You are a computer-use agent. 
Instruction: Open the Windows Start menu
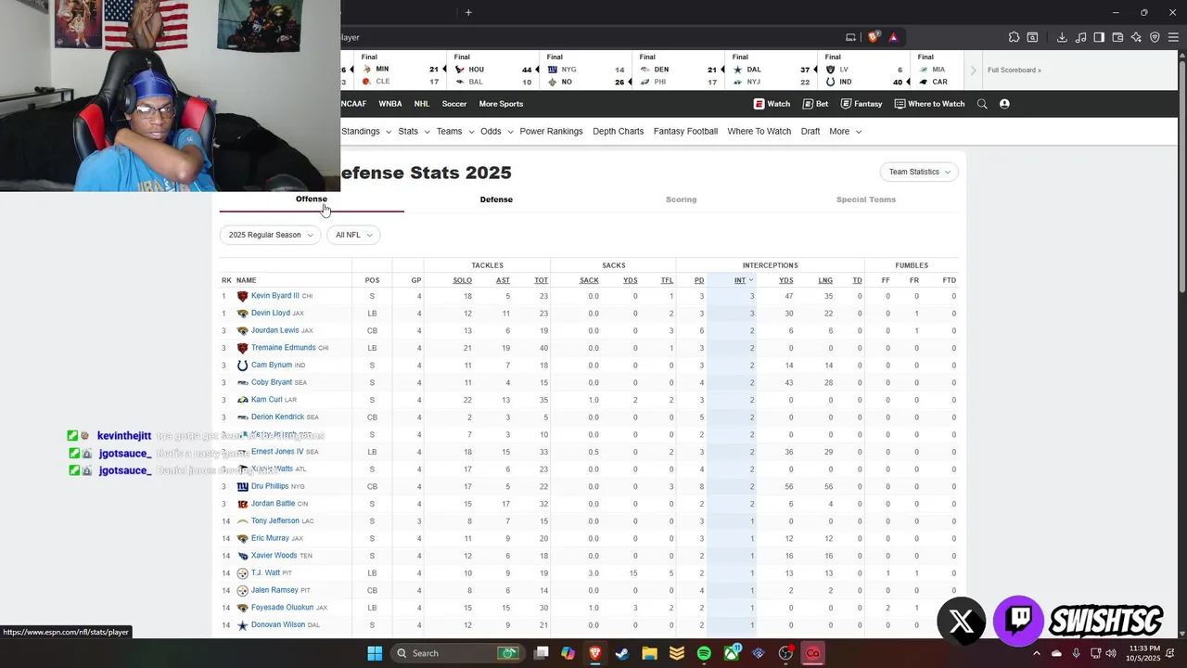(x=375, y=653)
